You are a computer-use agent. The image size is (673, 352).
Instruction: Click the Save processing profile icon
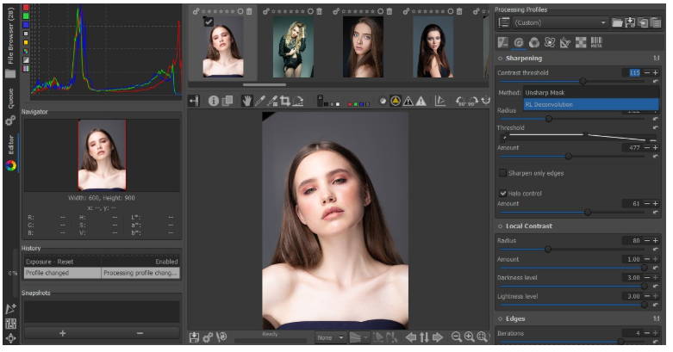click(629, 22)
